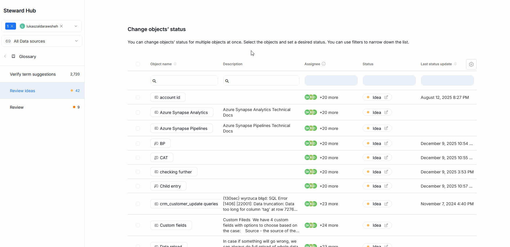Select the Azure Synapse Analytics row checkbox
This screenshot has height=247, width=510.
(138, 112)
